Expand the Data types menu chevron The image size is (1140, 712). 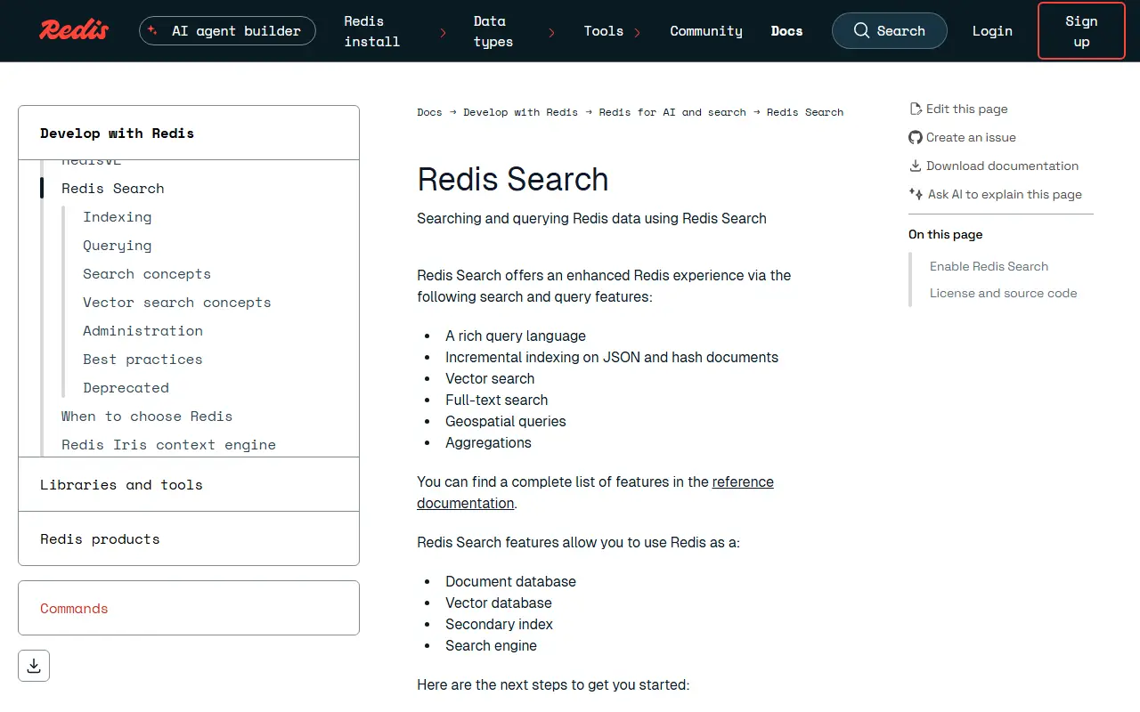coord(552,33)
